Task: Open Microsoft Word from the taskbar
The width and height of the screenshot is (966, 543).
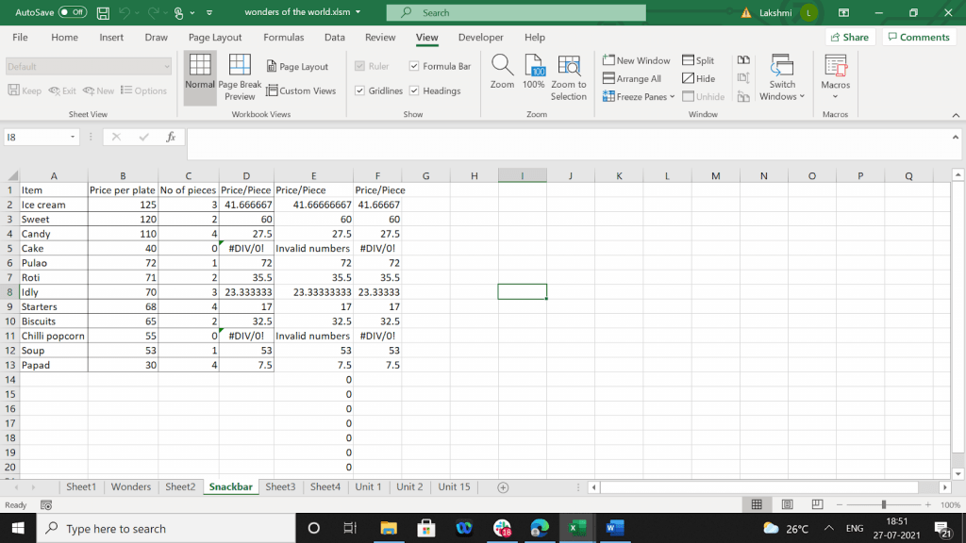Action: tap(612, 528)
